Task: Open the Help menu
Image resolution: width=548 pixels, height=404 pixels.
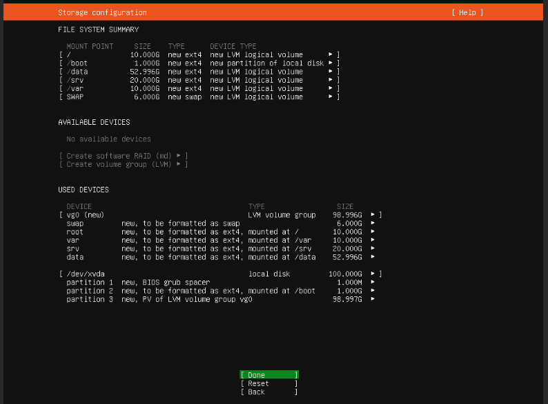Action: click(x=467, y=12)
